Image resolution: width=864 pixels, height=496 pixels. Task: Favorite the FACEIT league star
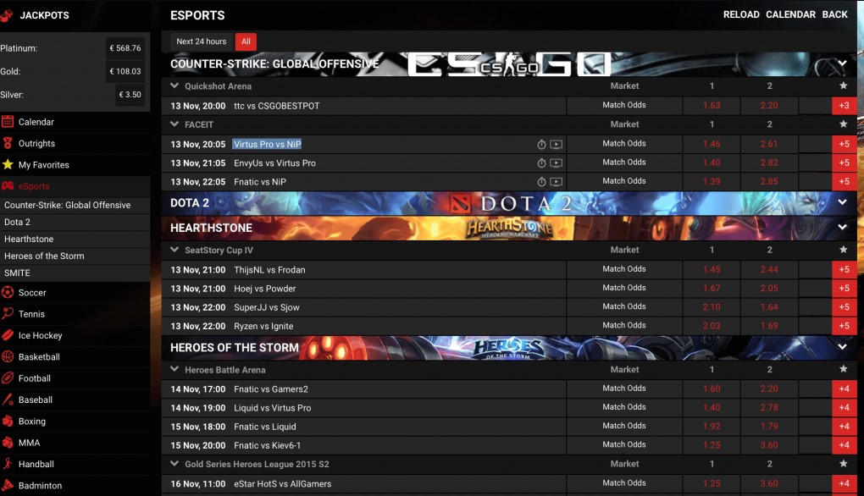pos(843,124)
